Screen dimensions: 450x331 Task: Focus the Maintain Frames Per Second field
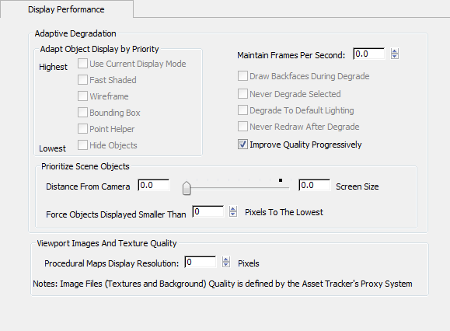coord(368,54)
